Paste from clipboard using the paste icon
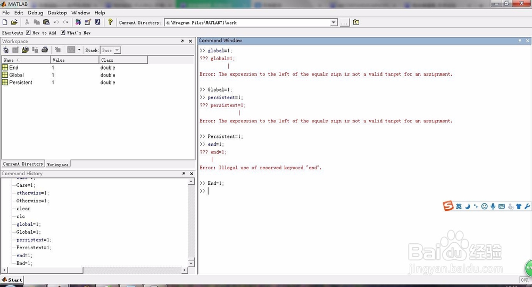This screenshot has width=532, height=287. [x=46, y=22]
